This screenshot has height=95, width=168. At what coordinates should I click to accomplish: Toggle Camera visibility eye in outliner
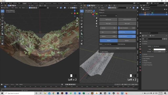click(166, 13)
